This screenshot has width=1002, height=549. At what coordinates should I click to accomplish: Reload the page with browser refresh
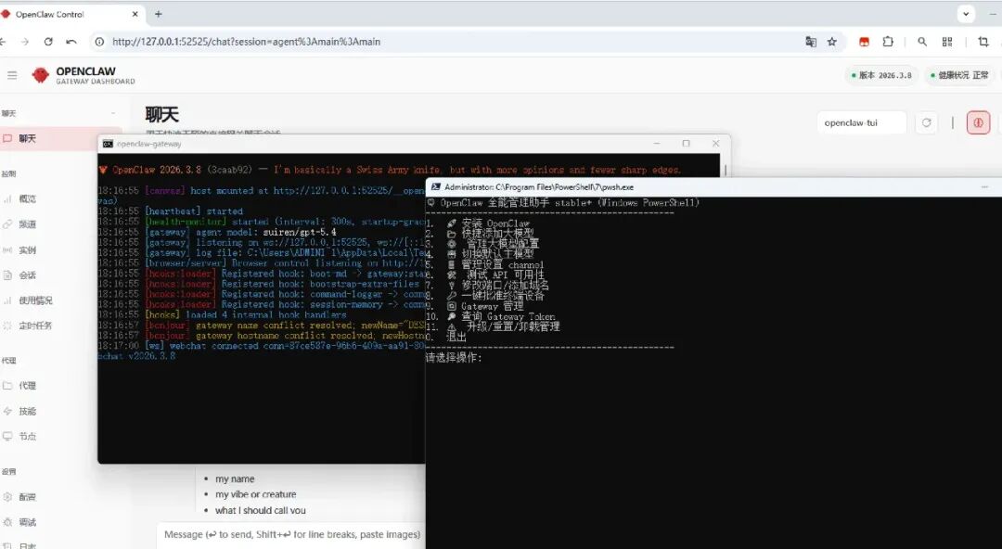click(48, 42)
